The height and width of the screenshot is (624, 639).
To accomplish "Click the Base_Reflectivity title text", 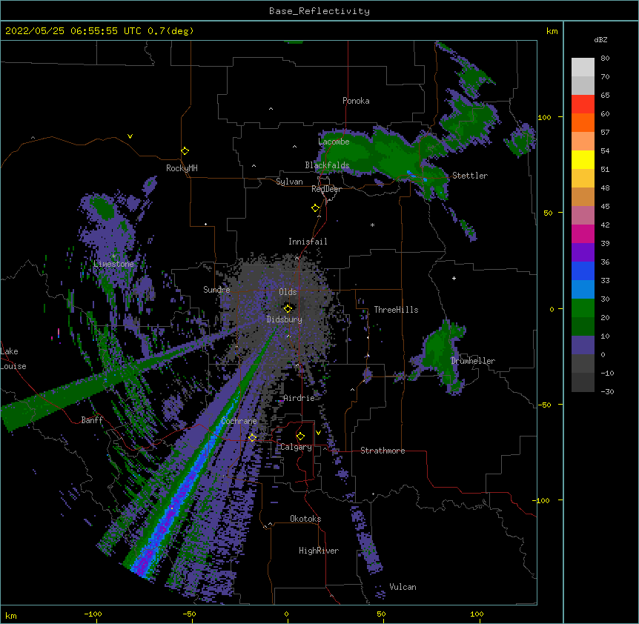I will (319, 11).
